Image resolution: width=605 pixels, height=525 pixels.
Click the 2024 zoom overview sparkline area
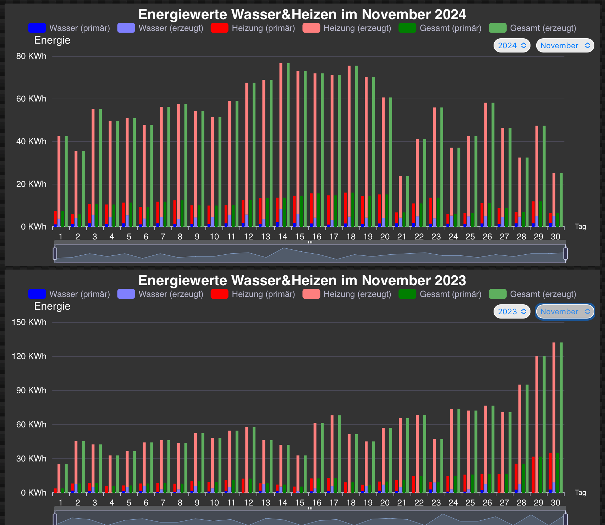(310, 254)
